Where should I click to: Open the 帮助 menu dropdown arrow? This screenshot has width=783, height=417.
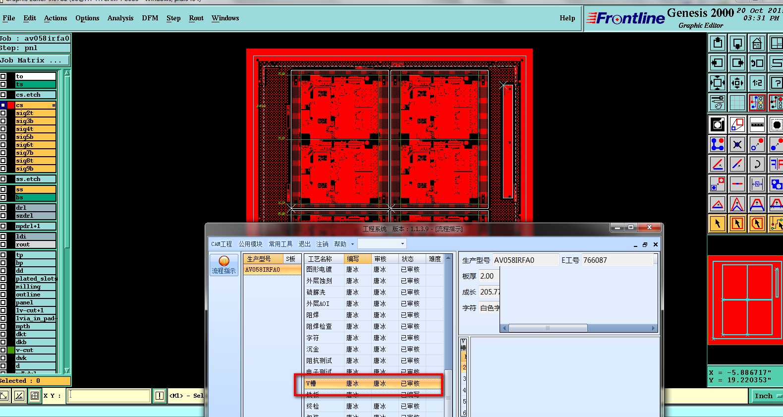tap(352, 244)
